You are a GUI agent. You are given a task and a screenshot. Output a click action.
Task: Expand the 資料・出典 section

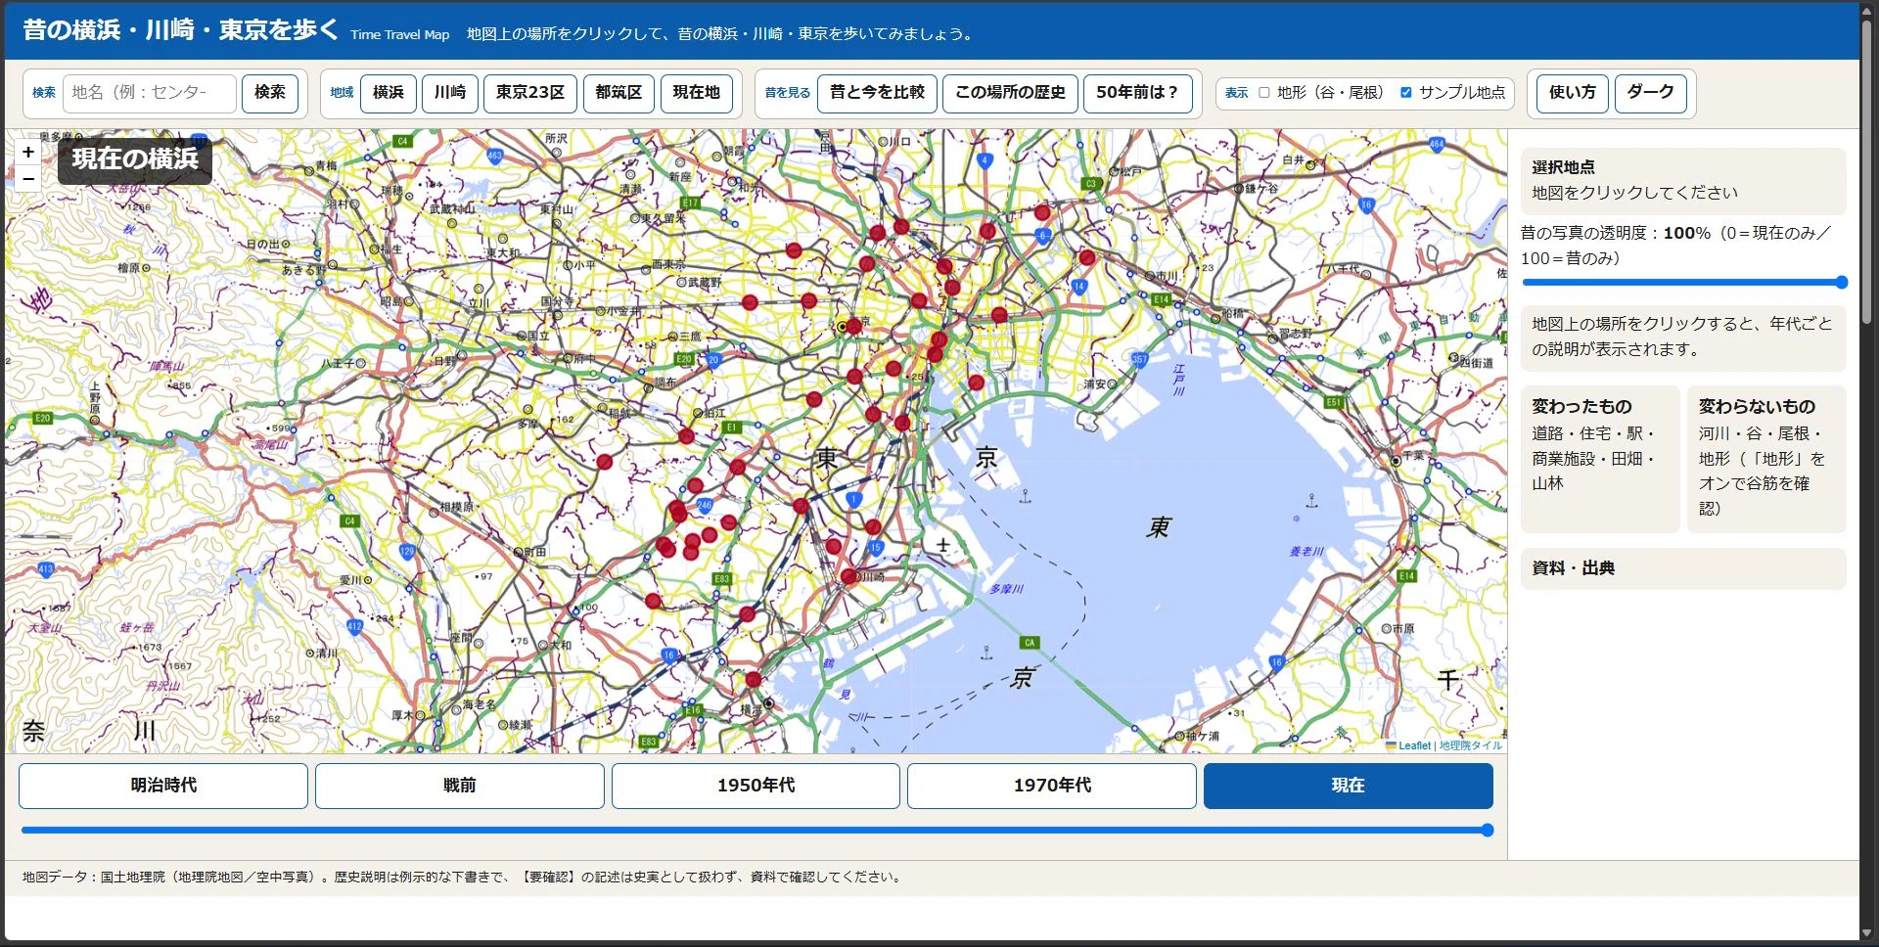[1683, 568]
